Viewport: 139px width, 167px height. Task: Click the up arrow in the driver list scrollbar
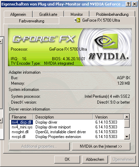pyautogui.click(x=127, y=117)
